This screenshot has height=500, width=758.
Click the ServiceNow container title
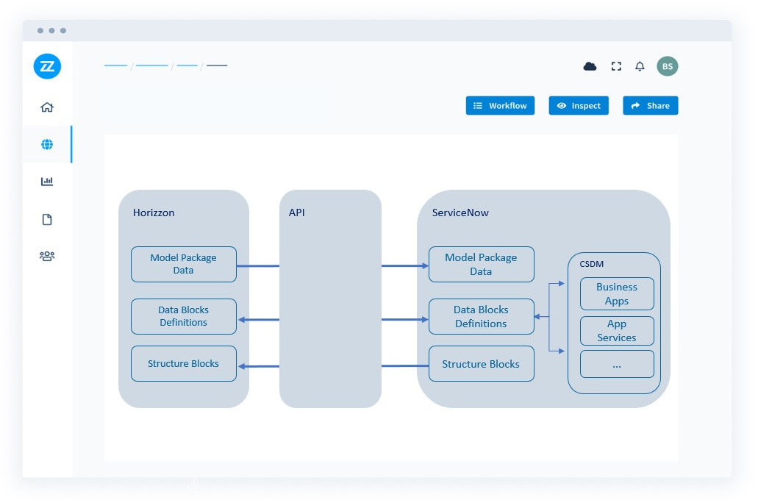coord(460,213)
